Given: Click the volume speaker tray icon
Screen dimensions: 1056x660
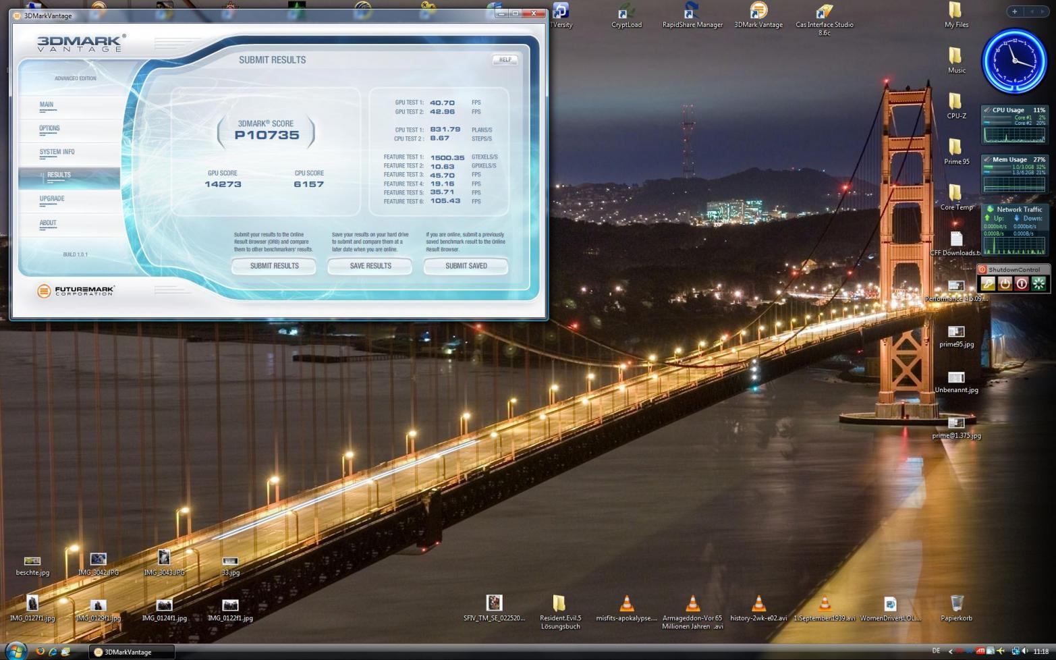Looking at the screenshot, I should (1025, 651).
